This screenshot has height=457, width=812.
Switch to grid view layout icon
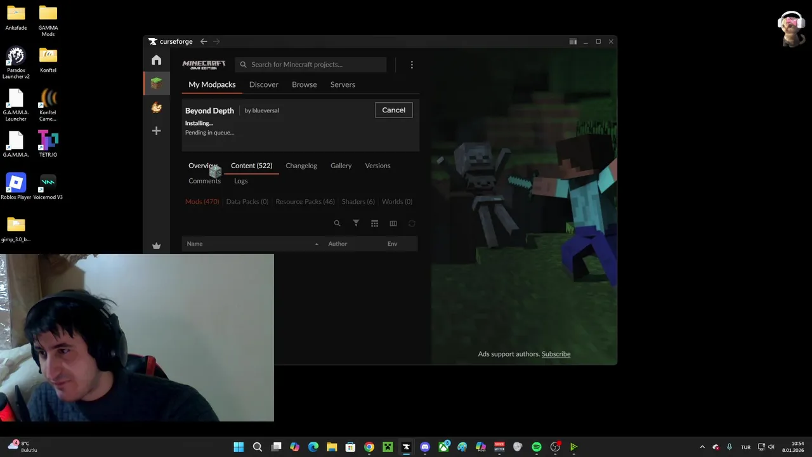click(x=374, y=223)
